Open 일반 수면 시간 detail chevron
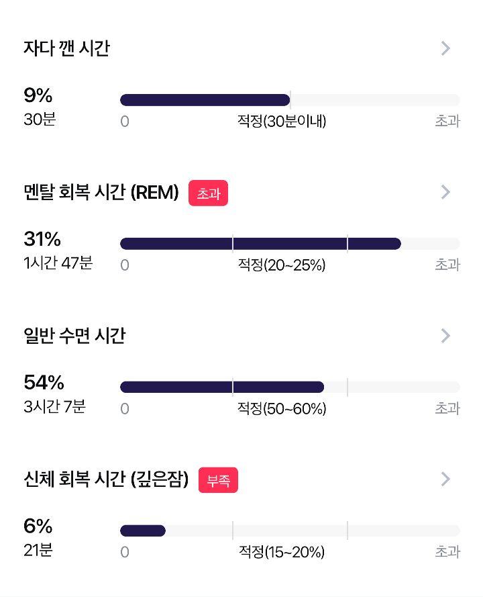This screenshot has width=483, height=597. click(445, 336)
